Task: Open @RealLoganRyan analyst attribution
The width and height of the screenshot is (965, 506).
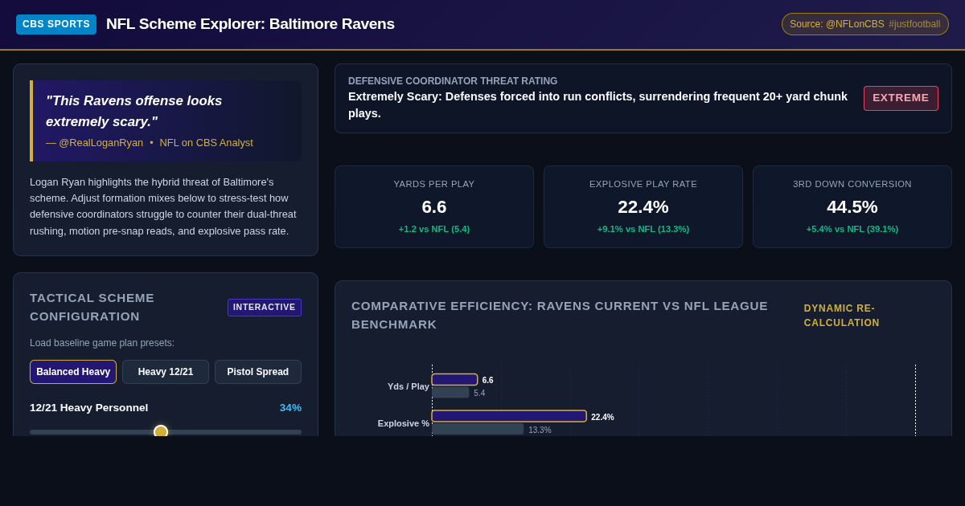Action: coord(150,142)
